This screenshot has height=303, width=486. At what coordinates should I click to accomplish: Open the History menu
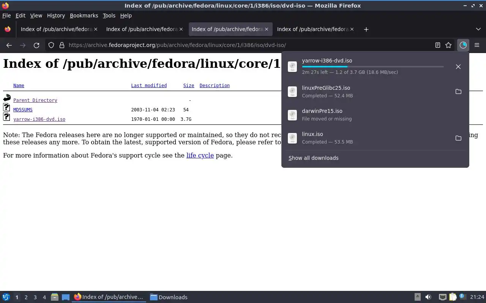pos(56,16)
